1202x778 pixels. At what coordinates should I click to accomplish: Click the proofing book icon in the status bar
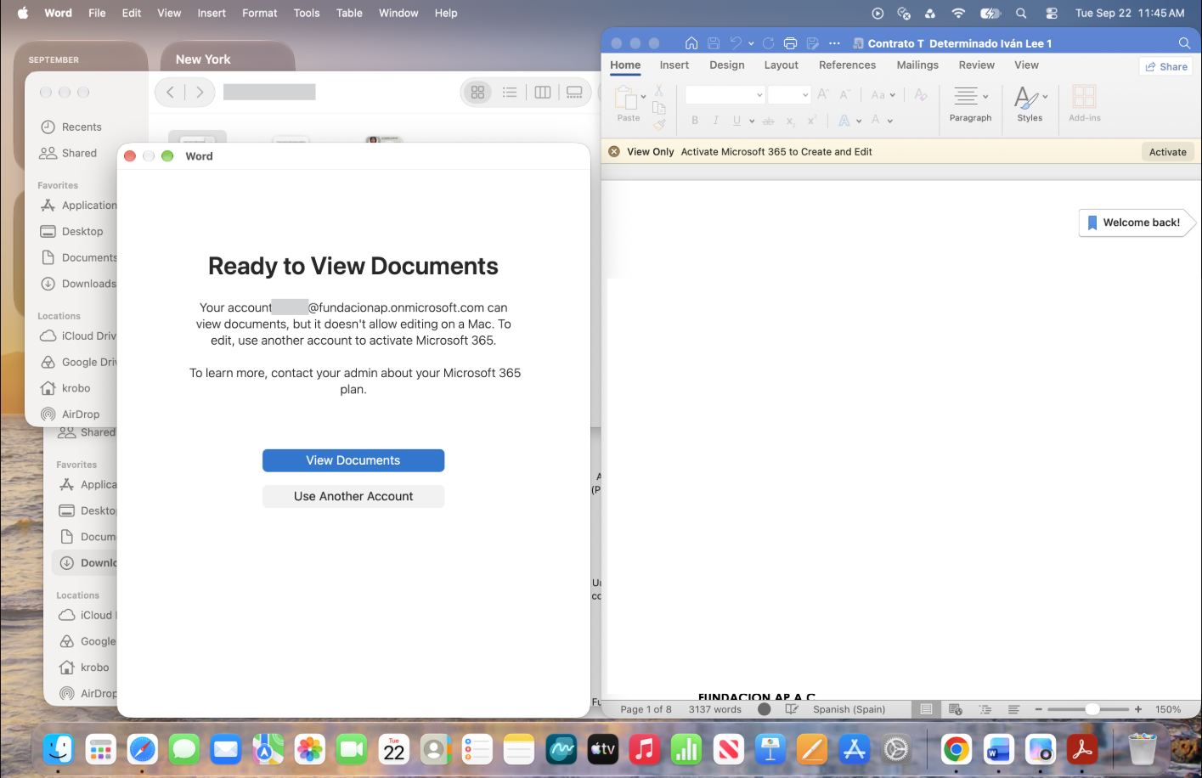(x=792, y=709)
